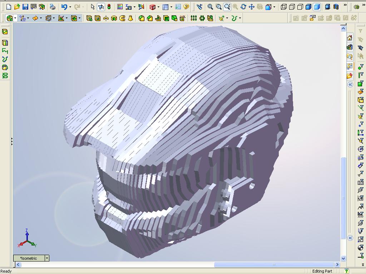
Task: Open the View Palette tab
Action: (x=350, y=66)
